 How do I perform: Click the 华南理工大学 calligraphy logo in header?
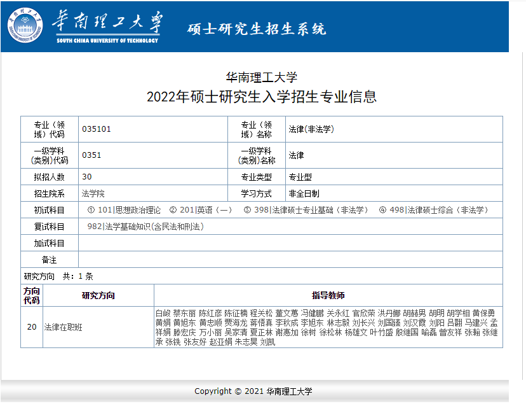click(107, 26)
